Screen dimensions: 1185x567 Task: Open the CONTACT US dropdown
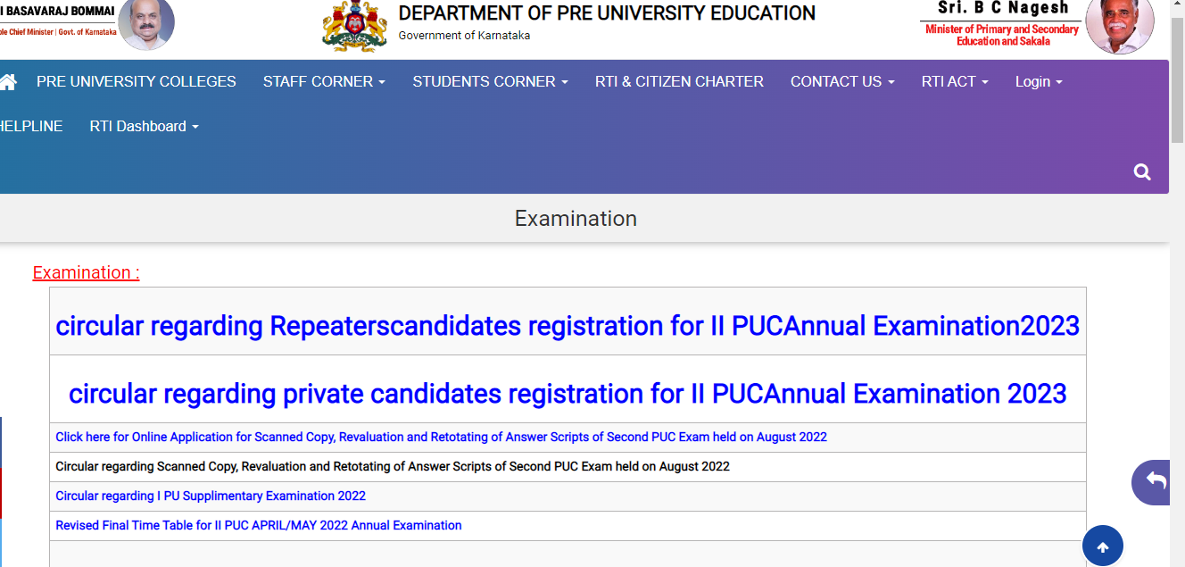pos(842,81)
